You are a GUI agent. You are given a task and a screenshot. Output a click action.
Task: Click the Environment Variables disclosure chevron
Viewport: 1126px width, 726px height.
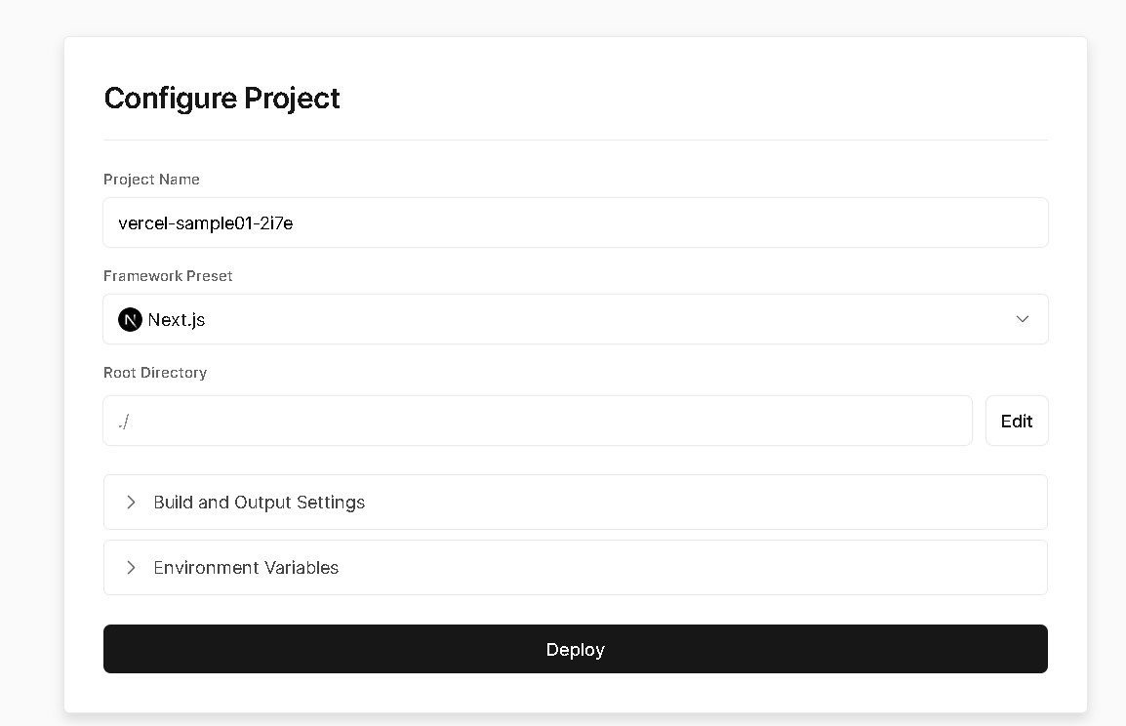coord(131,567)
